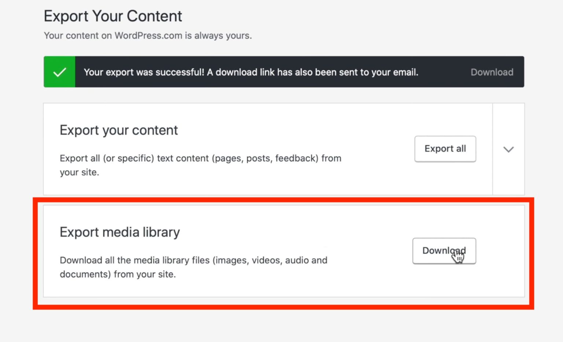Click the export success message text
This screenshot has width=563, height=342.
tap(251, 72)
